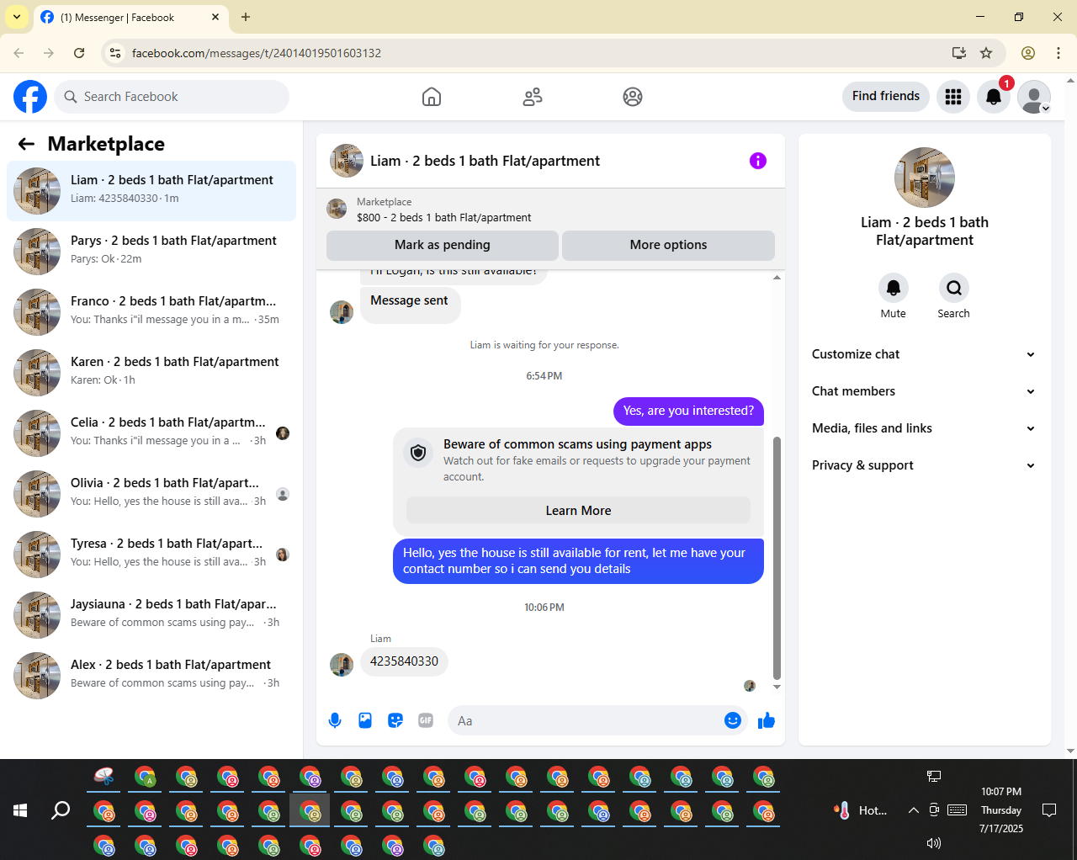Click the Find friends button

(886, 96)
